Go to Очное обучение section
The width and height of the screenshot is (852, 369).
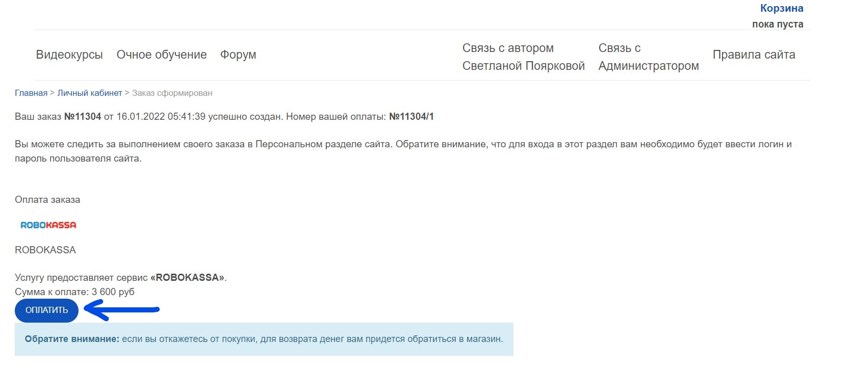pos(162,55)
